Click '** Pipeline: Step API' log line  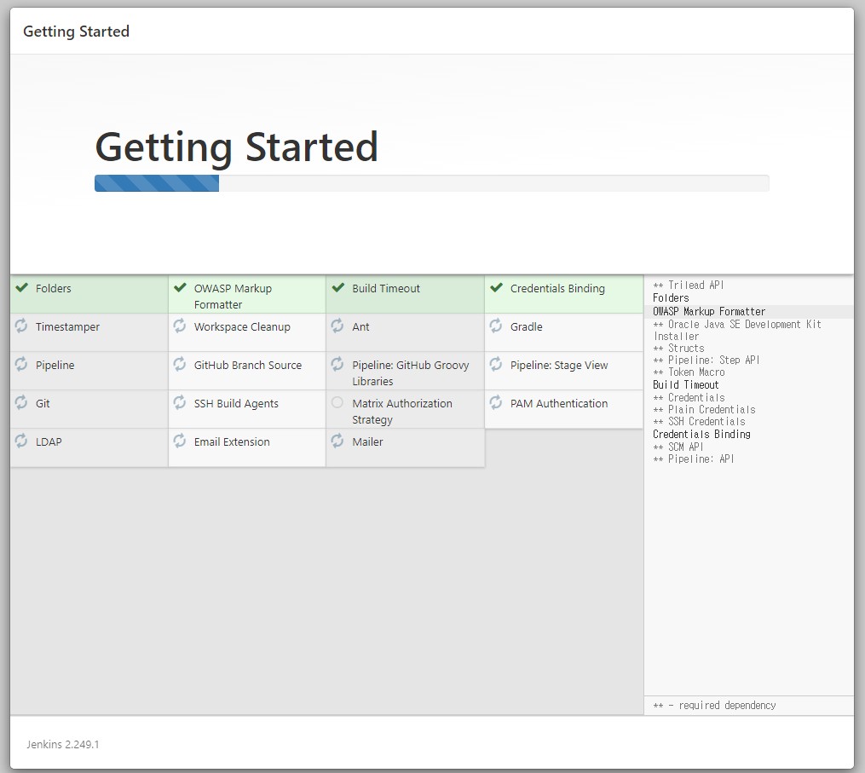click(706, 361)
